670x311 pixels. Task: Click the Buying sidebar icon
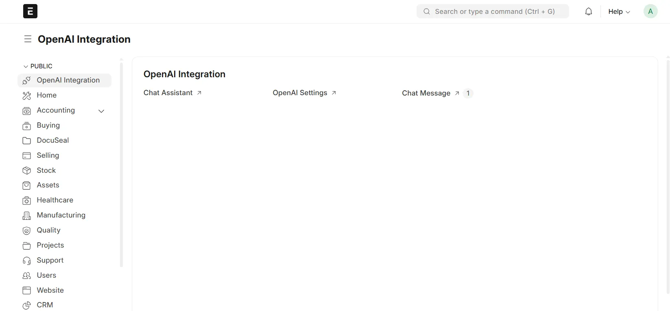point(26,126)
